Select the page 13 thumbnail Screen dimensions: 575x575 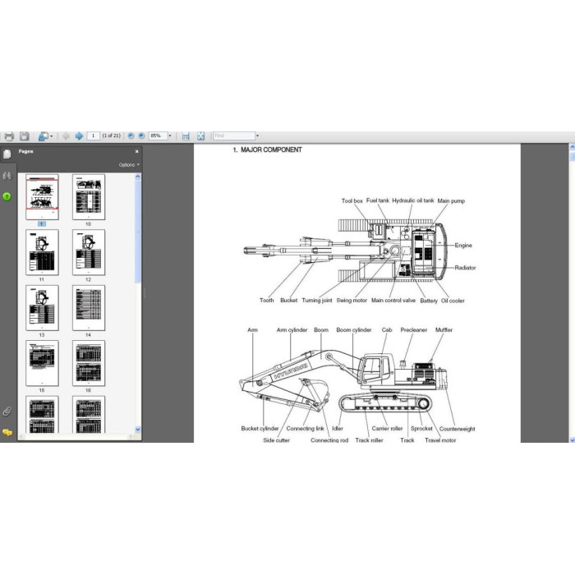click(42, 308)
